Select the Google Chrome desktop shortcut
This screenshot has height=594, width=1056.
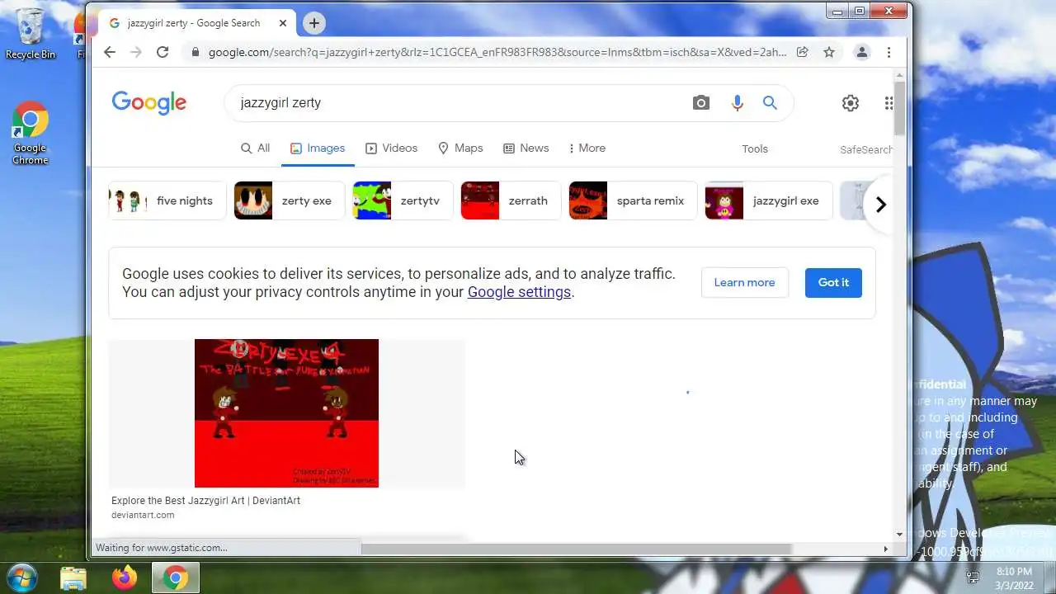(x=30, y=133)
